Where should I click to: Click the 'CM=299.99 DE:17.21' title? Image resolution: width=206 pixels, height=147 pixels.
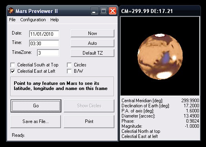point(147,11)
